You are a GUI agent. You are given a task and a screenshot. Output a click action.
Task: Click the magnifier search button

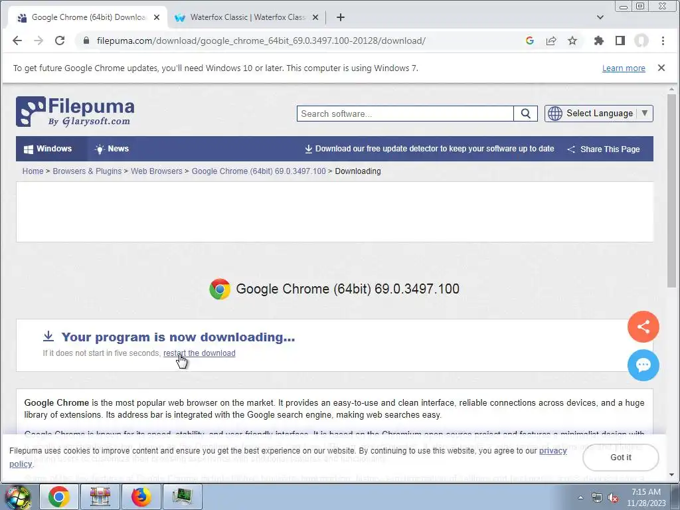tap(526, 114)
